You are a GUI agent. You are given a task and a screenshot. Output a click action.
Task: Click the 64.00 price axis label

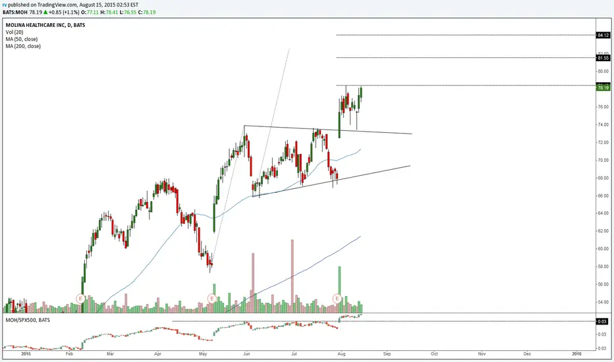pos(603,213)
